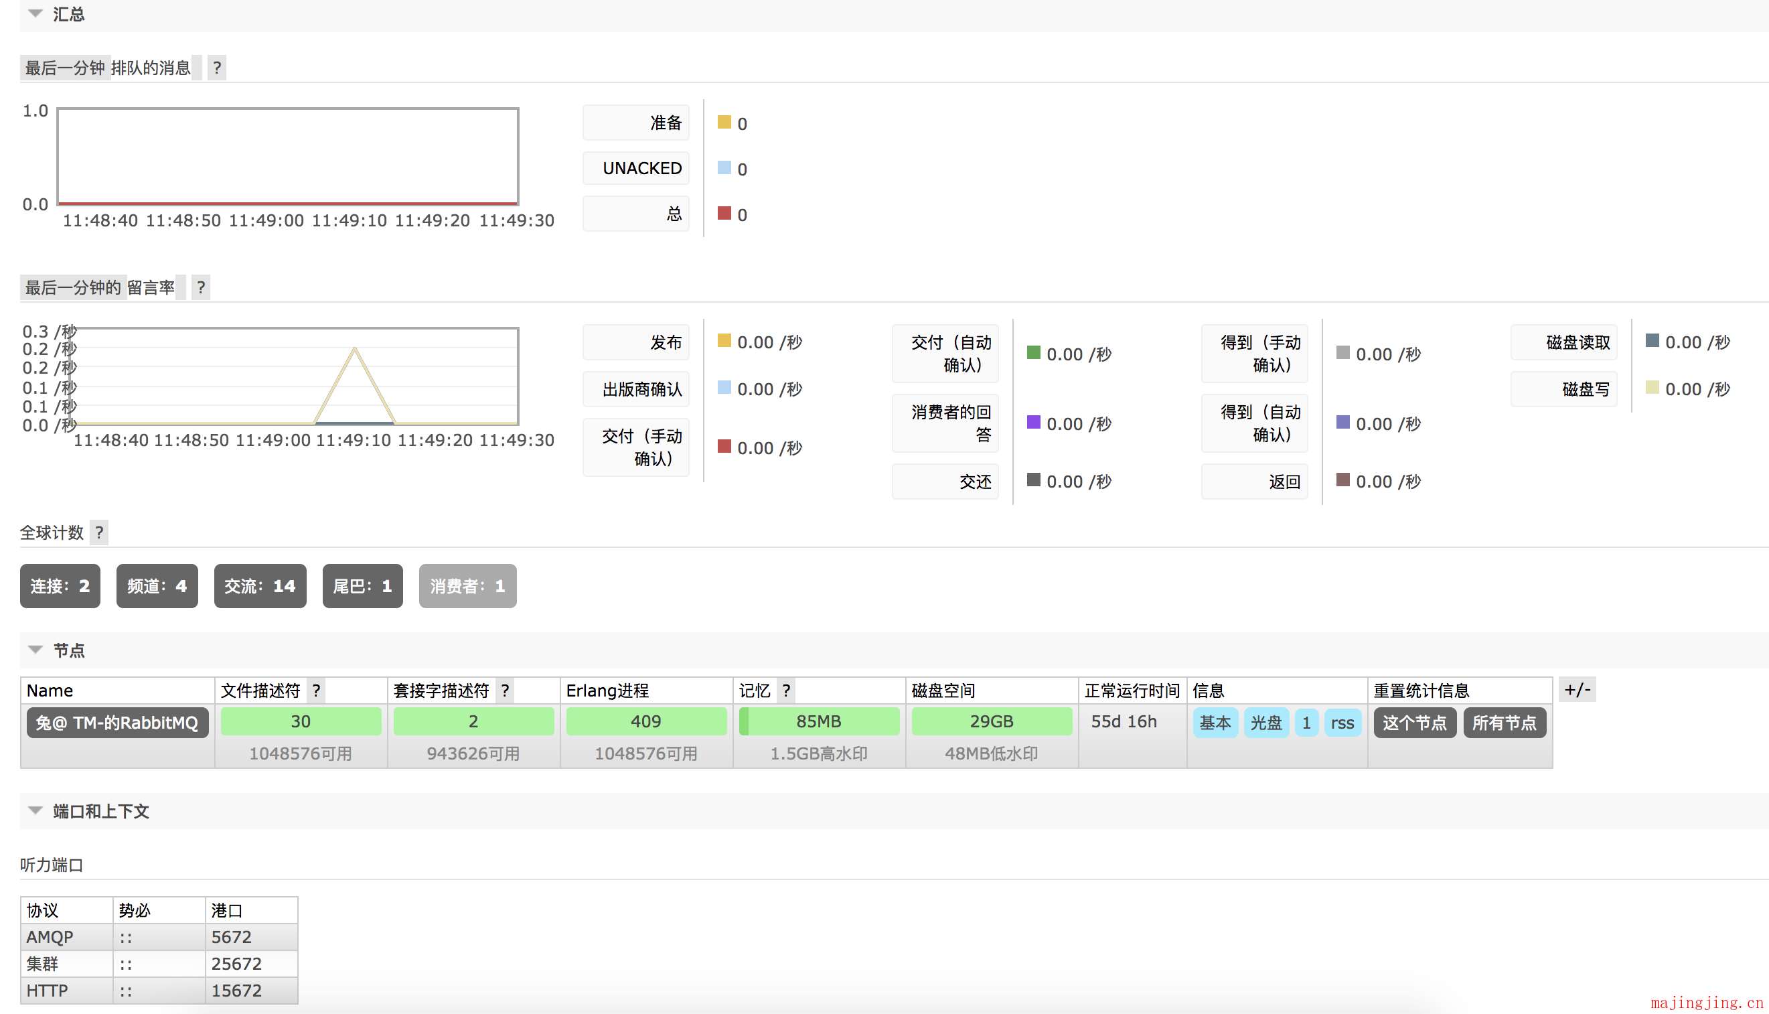Click the 出版商确认 rate swatch
This screenshot has width=1769, height=1014.
point(724,387)
